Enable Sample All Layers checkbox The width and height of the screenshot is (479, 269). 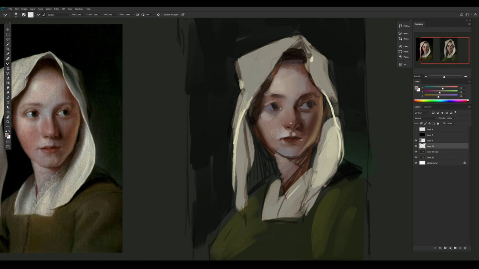point(162,15)
